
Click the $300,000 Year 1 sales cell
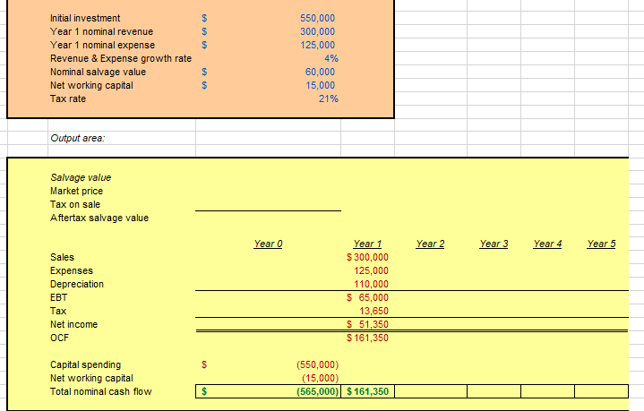coord(367,258)
